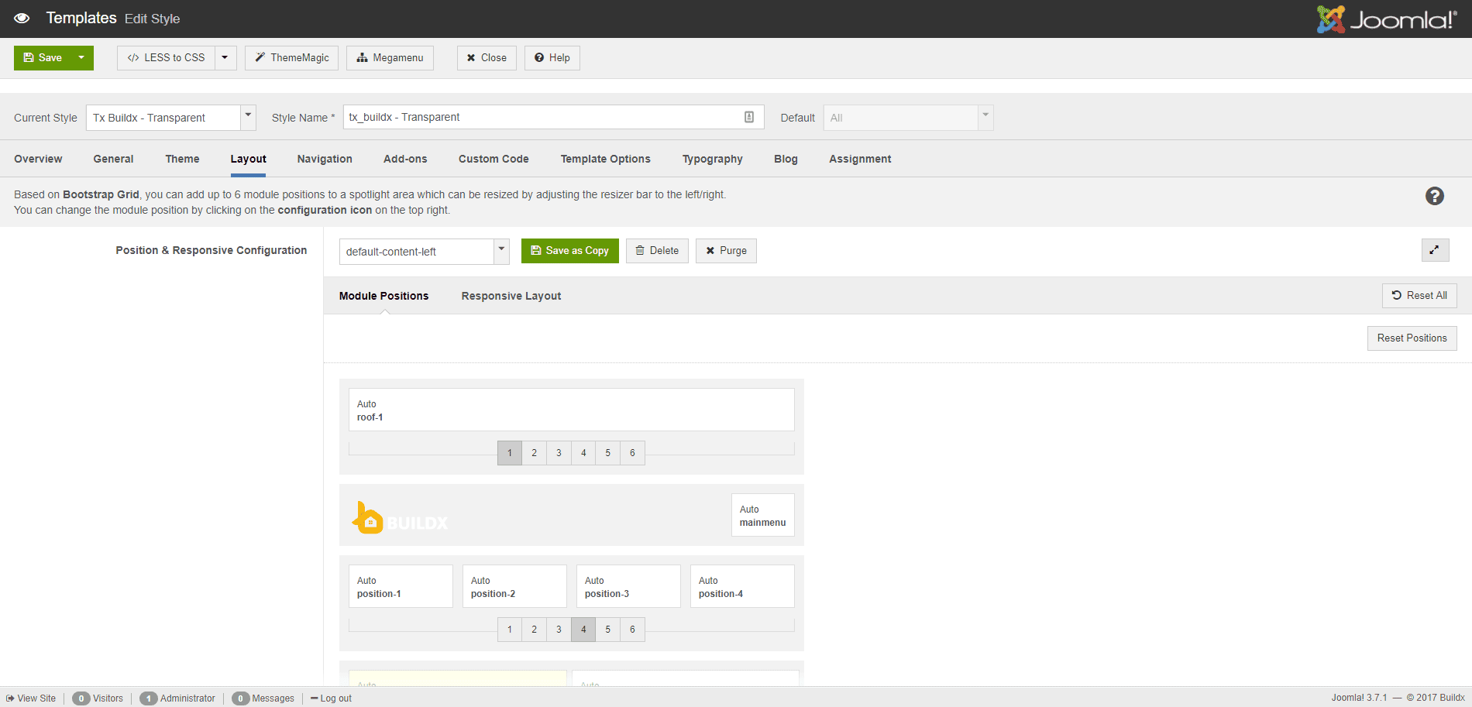Image resolution: width=1472 pixels, height=707 pixels.
Task: Launch Megamenu builder from the toolbar
Action: click(362, 57)
